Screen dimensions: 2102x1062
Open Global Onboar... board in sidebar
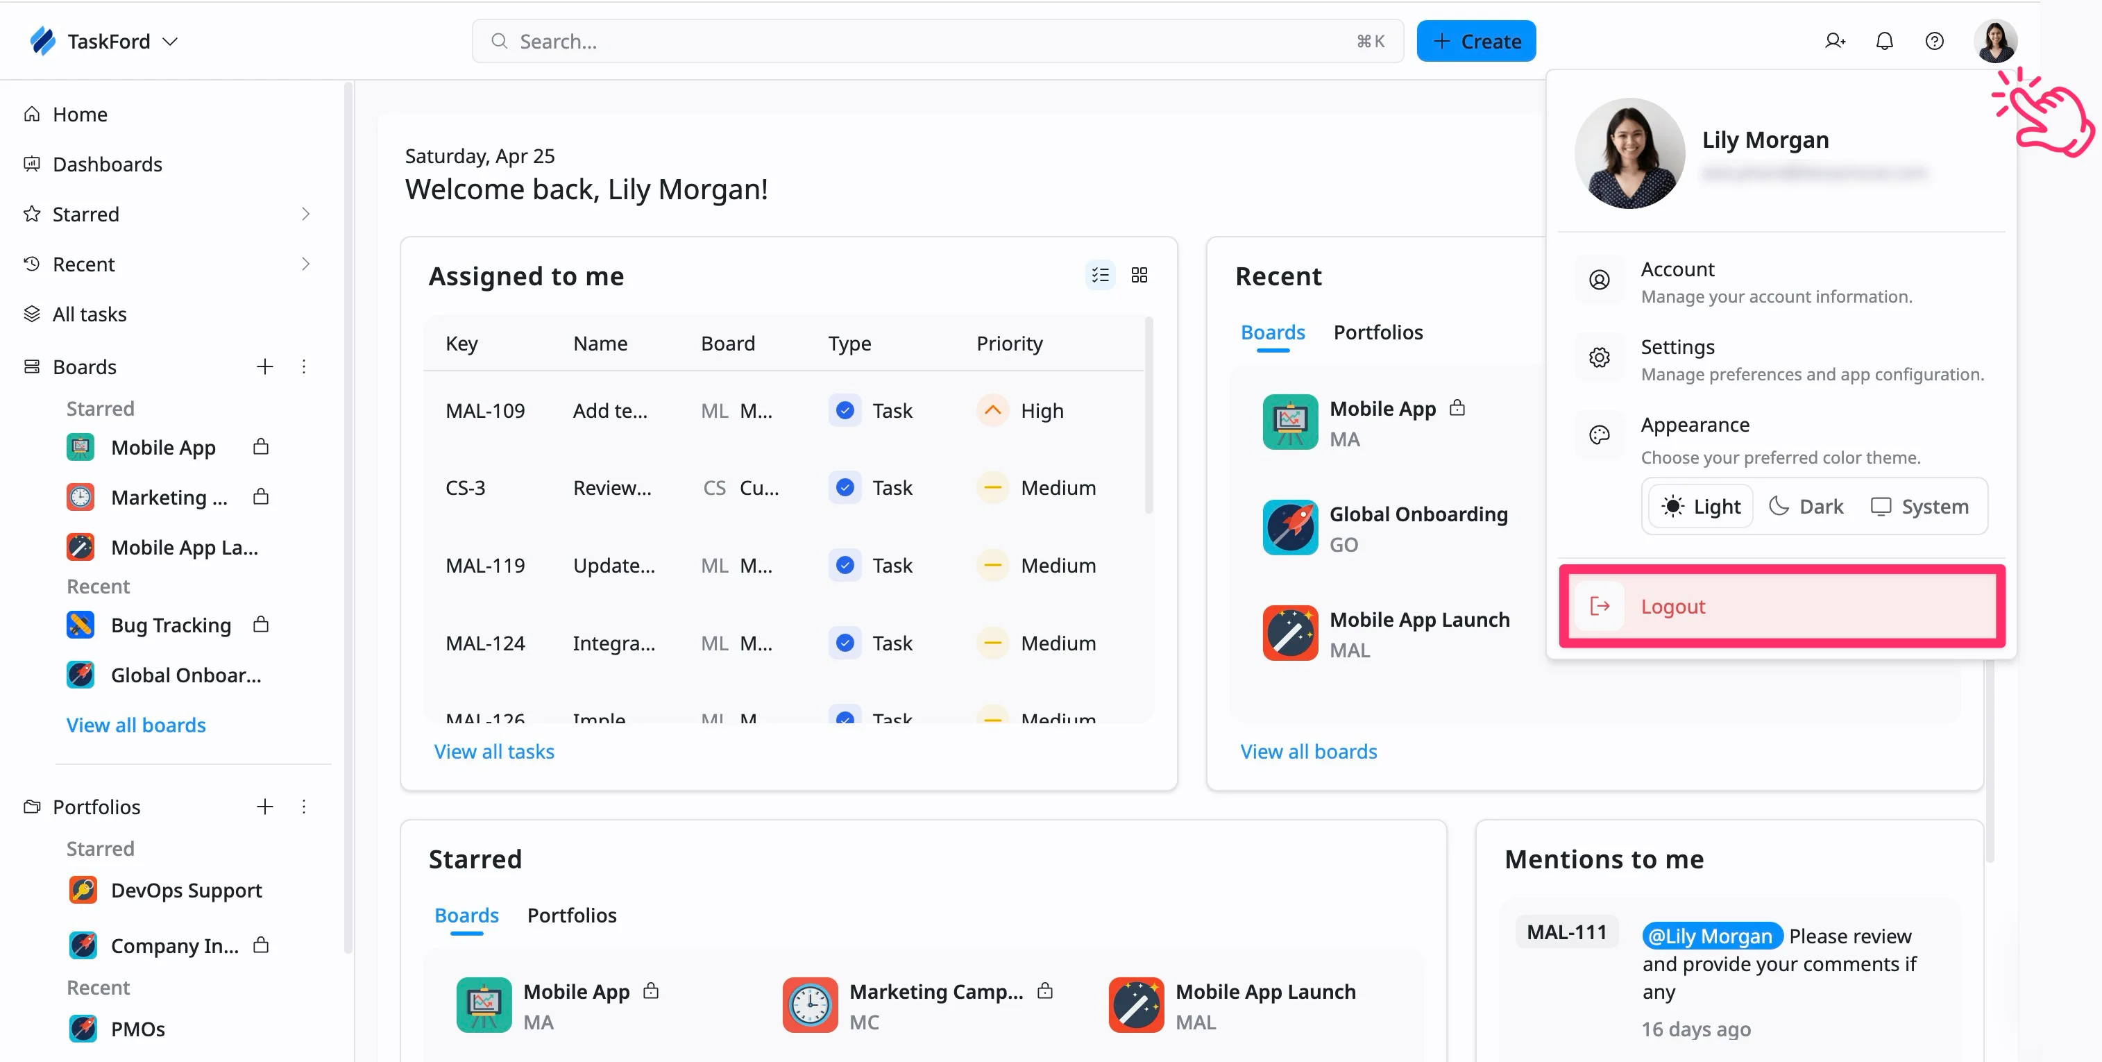coord(164,675)
